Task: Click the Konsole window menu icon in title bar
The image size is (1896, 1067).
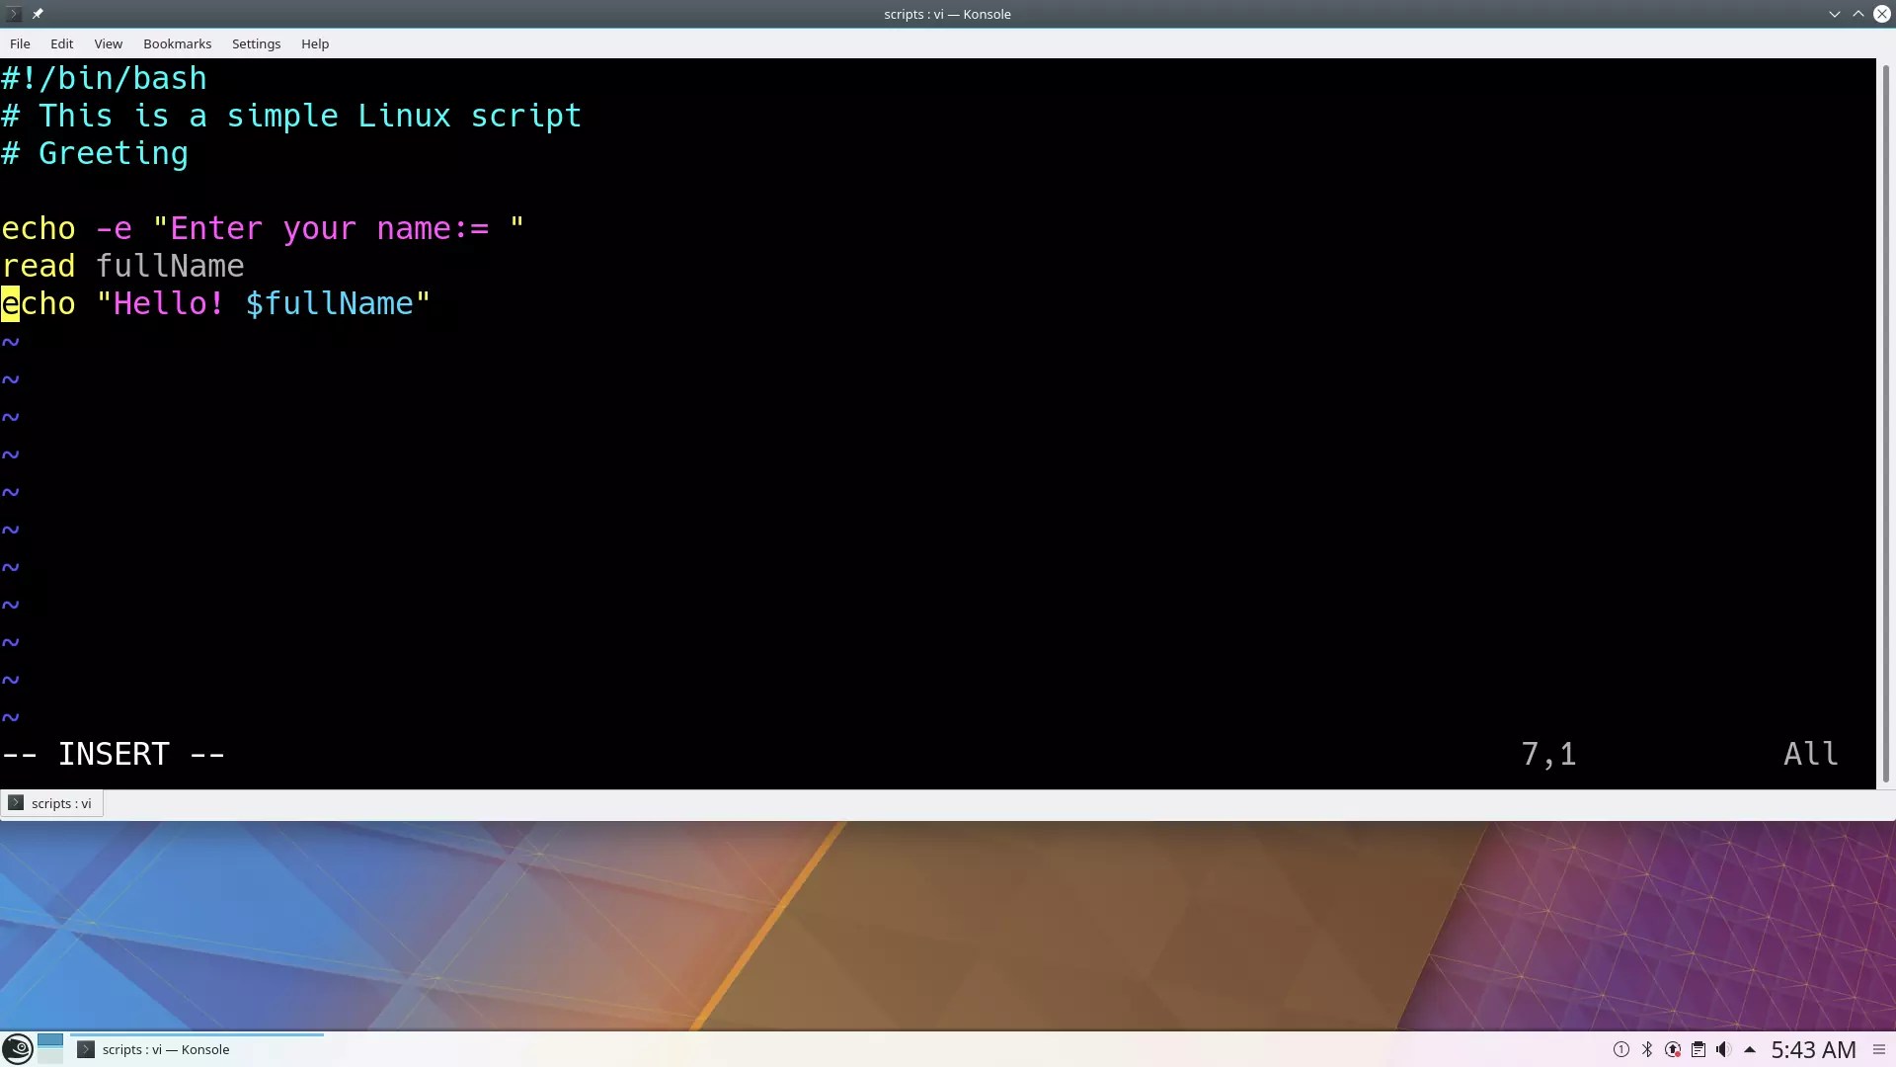Action: [x=14, y=14]
